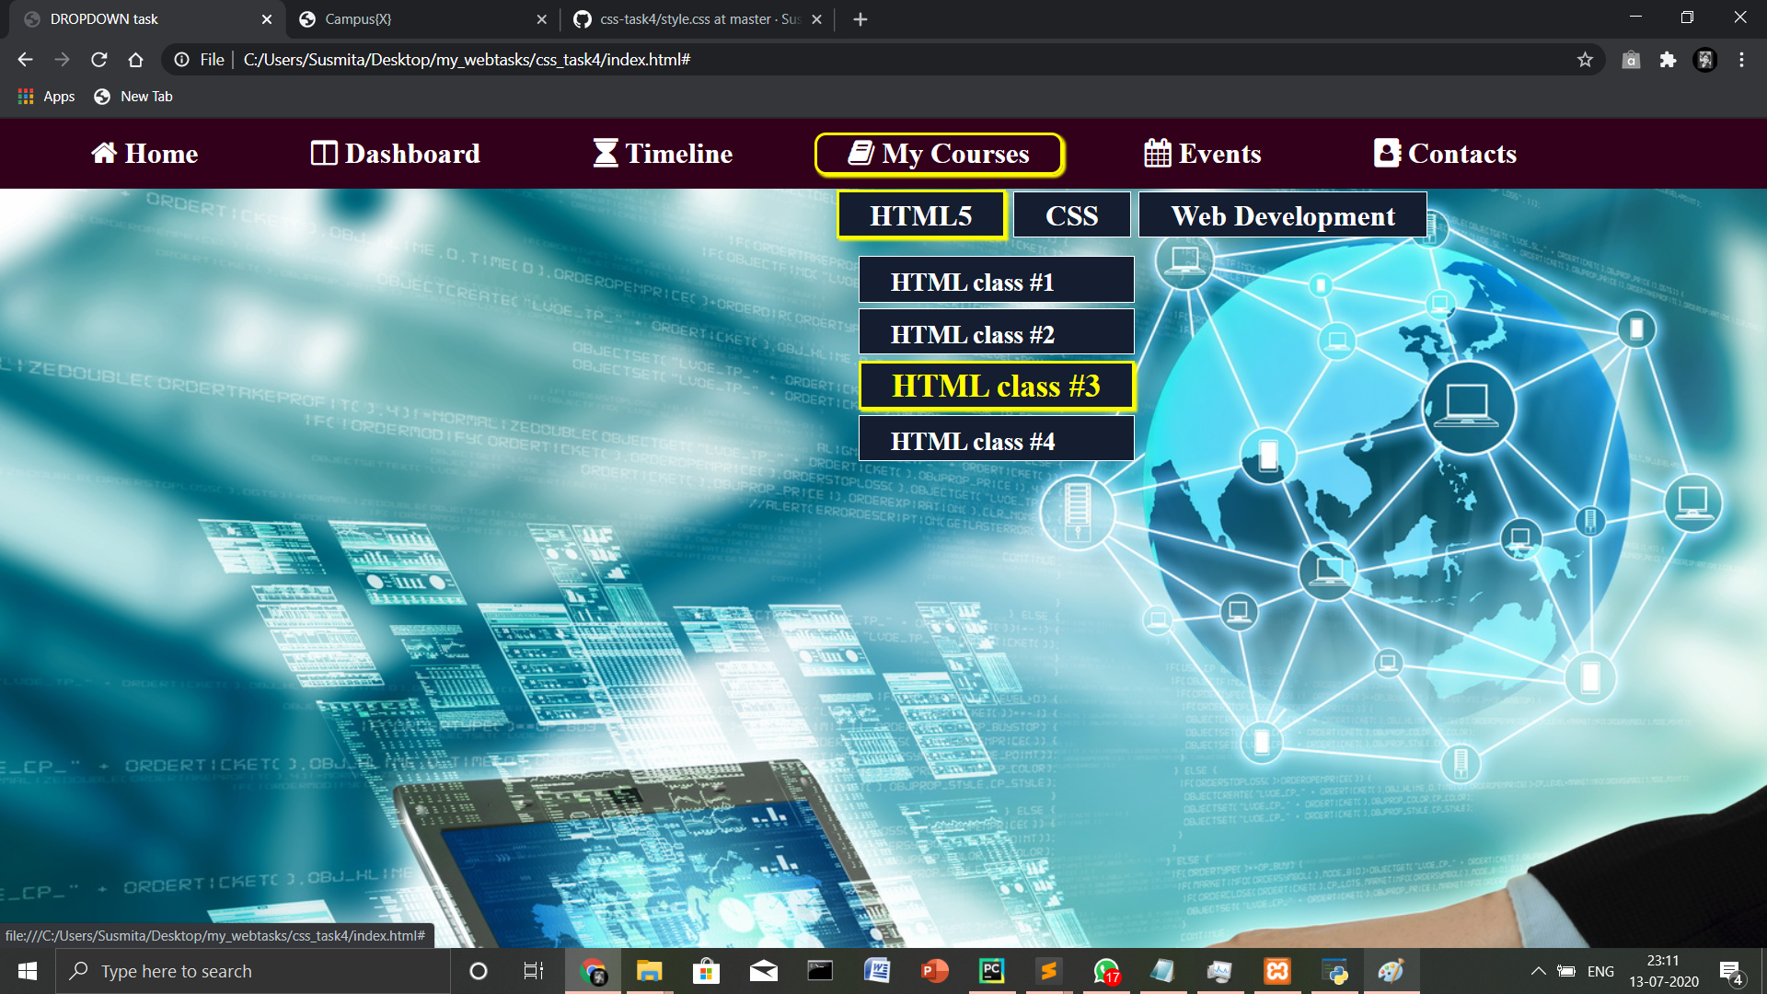Click the taskbar search box
This screenshot has height=994, width=1767.
pos(253,971)
